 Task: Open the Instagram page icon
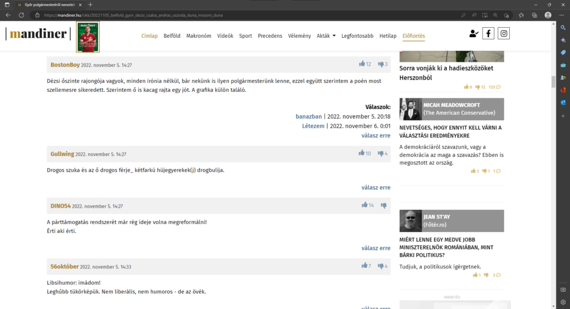pyautogui.click(x=504, y=33)
